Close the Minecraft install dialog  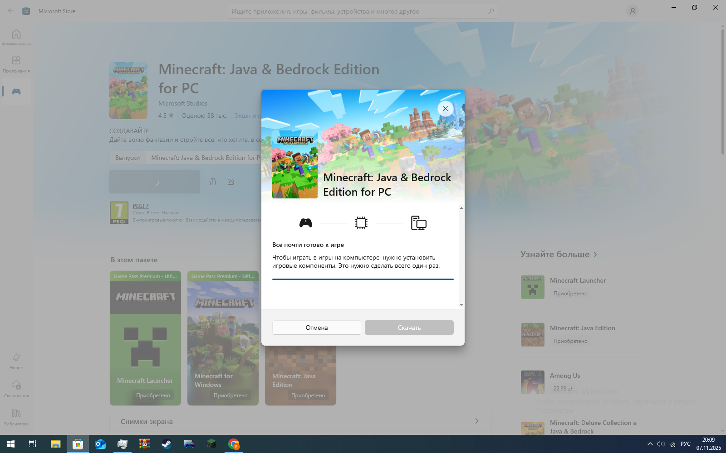tap(445, 109)
